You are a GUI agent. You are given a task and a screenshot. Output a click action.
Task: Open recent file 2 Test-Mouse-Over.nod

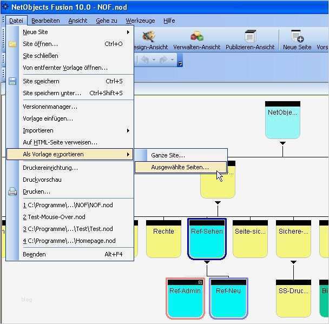pyautogui.click(x=70, y=217)
